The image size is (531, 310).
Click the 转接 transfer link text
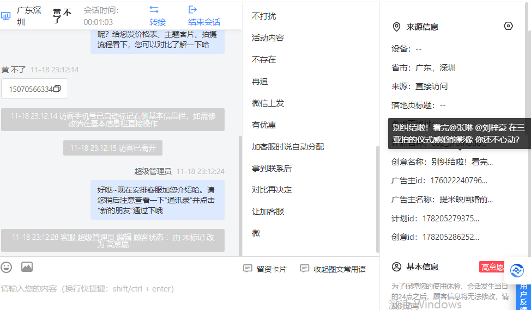158,22
